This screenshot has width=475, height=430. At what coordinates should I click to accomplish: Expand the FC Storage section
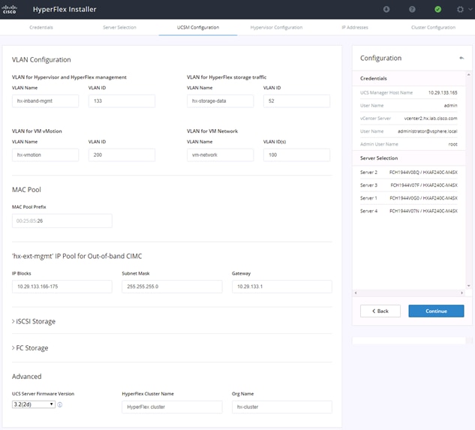tap(30, 348)
